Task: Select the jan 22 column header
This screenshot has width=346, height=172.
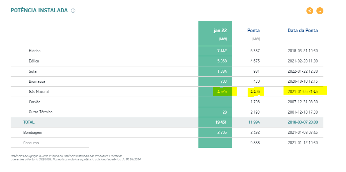Action: [220, 31]
